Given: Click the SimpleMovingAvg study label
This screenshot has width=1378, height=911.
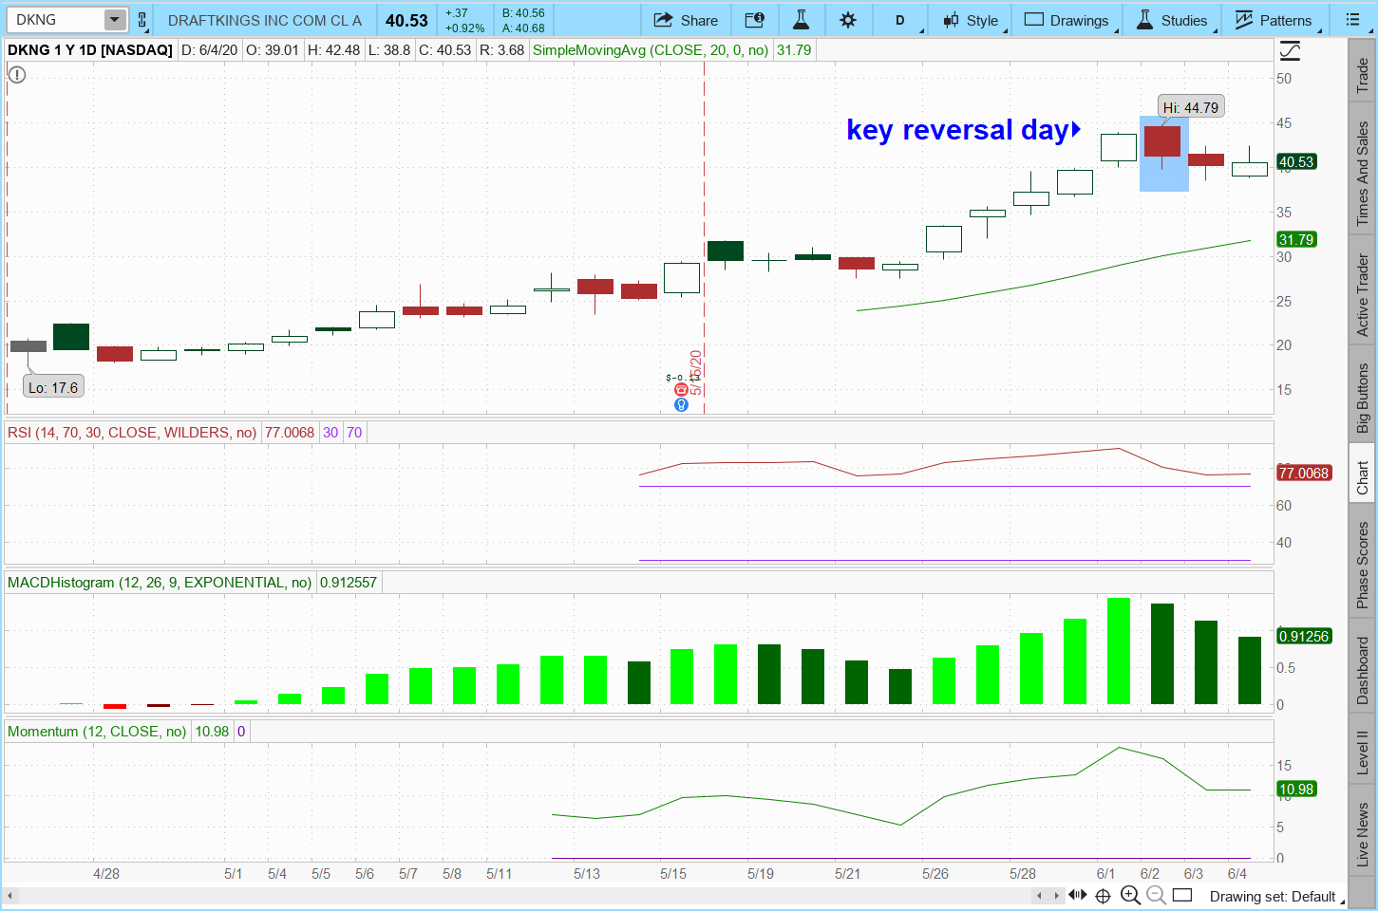Looking at the screenshot, I should [x=651, y=50].
